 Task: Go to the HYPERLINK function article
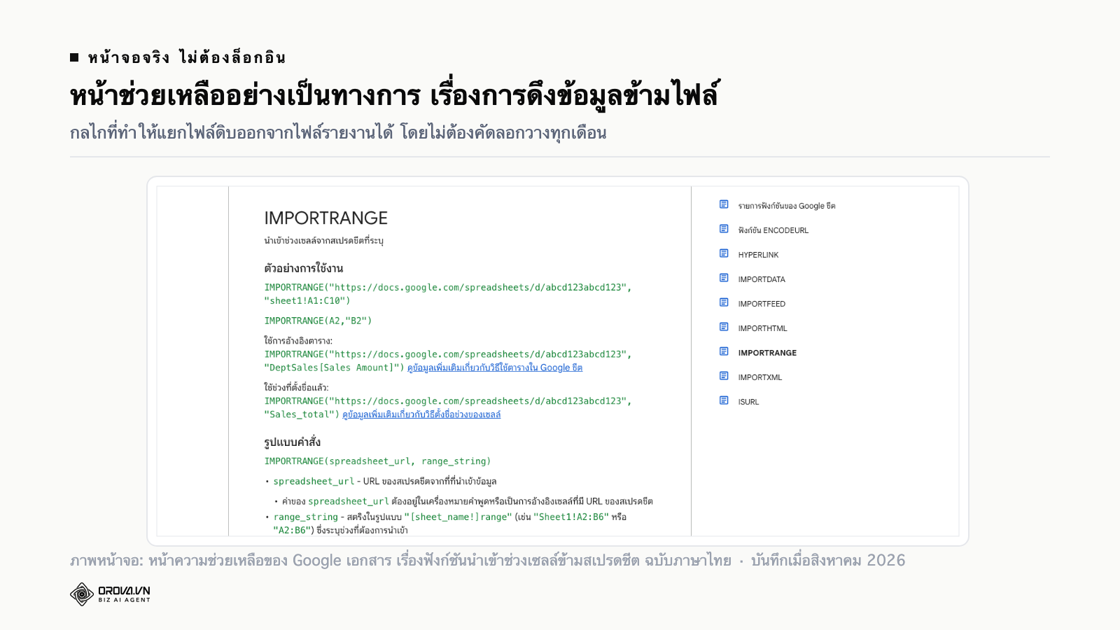tap(758, 255)
